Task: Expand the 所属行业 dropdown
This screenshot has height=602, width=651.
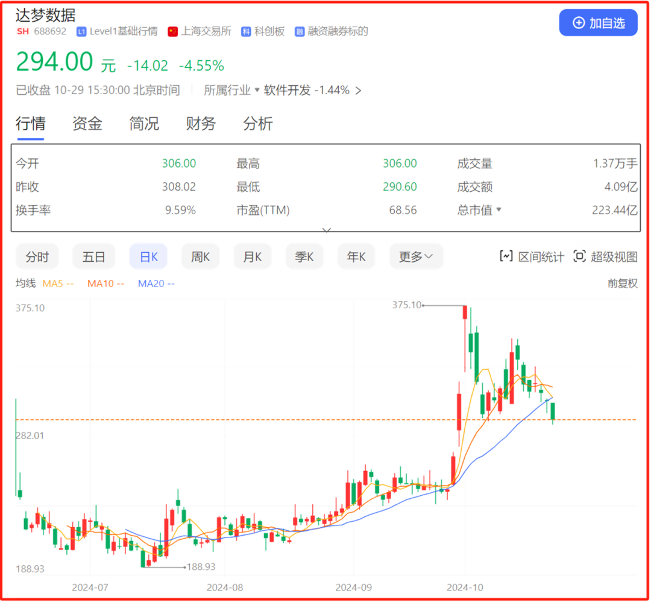Action: [231, 90]
